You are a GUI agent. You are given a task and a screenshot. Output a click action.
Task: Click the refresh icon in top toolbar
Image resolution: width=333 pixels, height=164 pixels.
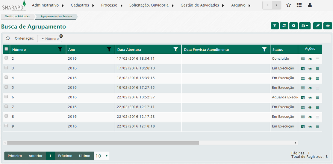point(284,26)
